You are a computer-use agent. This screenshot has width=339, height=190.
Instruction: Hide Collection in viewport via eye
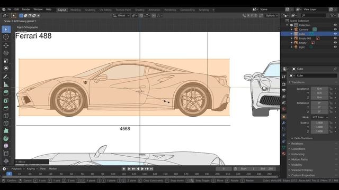(335, 25)
